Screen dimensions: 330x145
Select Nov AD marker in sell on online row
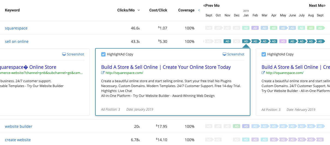227,42
